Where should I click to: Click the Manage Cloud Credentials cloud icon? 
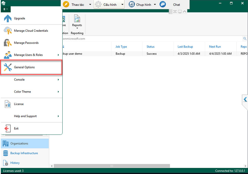point(7,30)
